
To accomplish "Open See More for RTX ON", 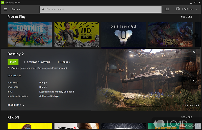I will click(186, 117).
